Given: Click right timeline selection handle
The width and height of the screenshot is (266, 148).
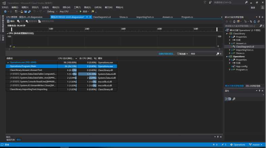Looking at the screenshot, I should [x=217, y=29].
